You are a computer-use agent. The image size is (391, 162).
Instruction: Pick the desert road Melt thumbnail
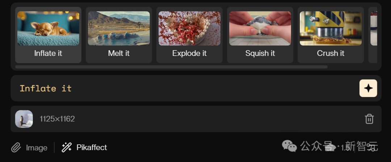119,29
